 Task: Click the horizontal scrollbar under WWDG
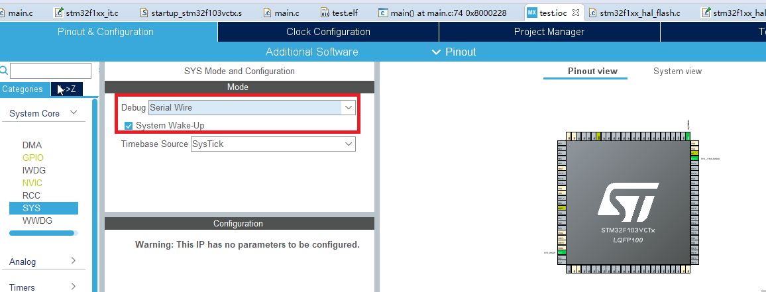pyautogui.click(x=42, y=233)
